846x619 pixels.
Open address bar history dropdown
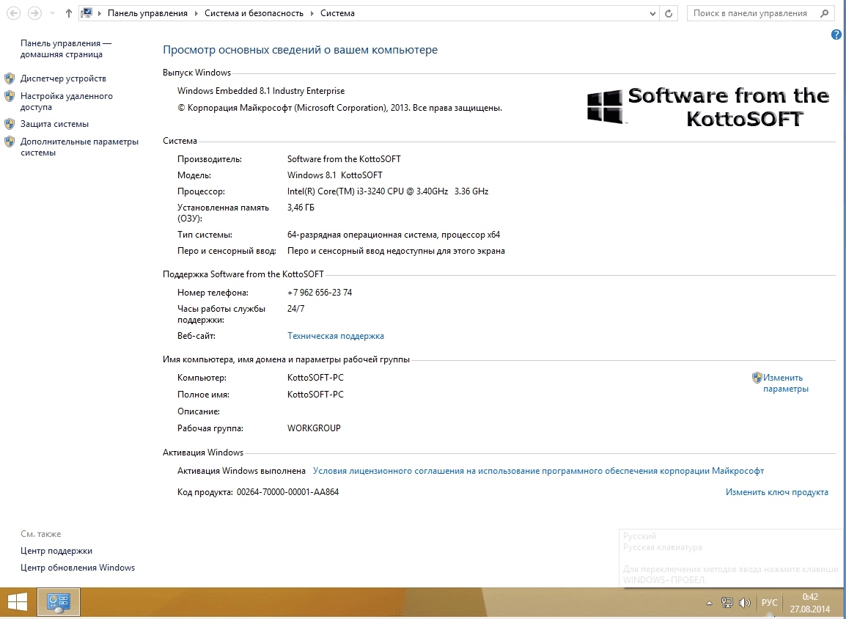(653, 13)
